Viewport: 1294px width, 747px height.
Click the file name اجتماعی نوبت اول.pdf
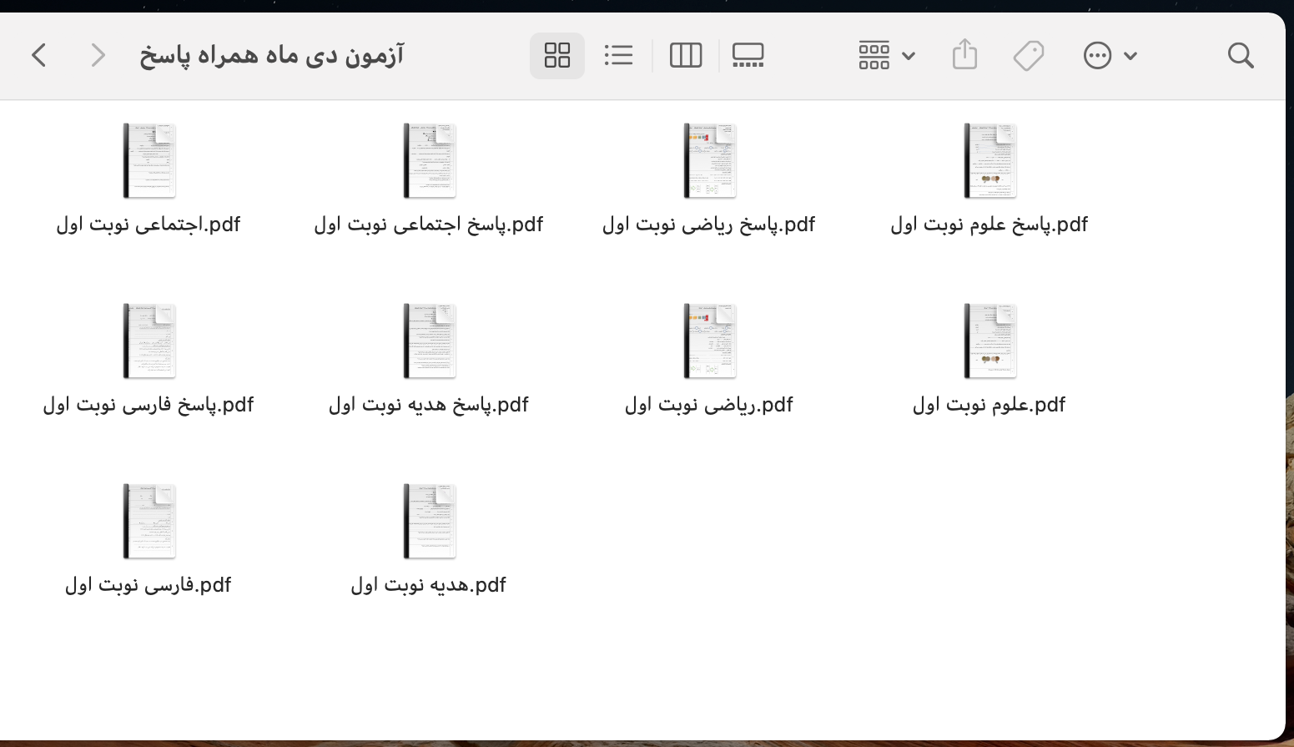click(x=149, y=225)
